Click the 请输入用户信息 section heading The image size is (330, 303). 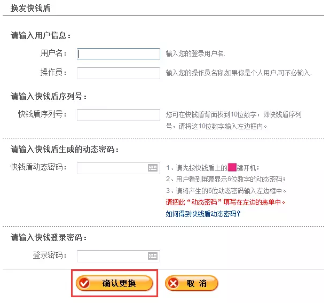pos(41,35)
